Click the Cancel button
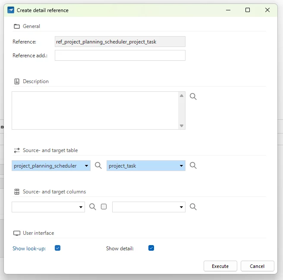Screen dimensions: 283x280 (257, 266)
